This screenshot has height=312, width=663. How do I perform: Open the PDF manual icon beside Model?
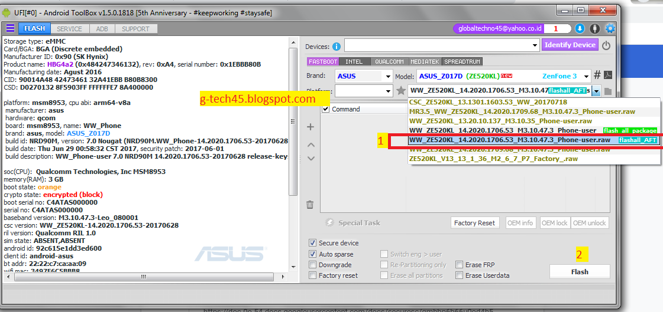pos(608,75)
